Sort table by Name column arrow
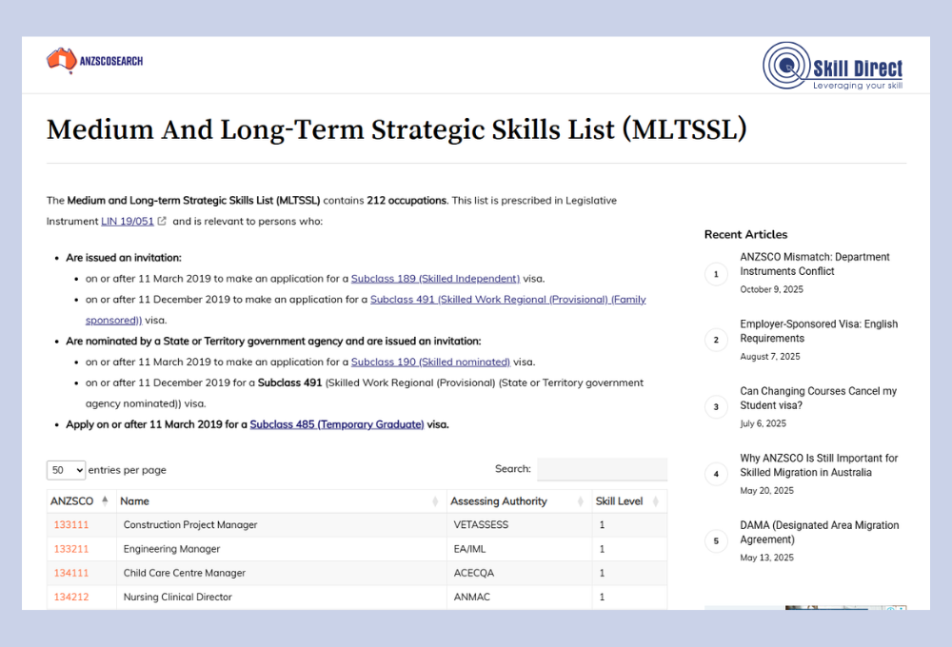Screen dimensions: 952x647 coord(435,500)
